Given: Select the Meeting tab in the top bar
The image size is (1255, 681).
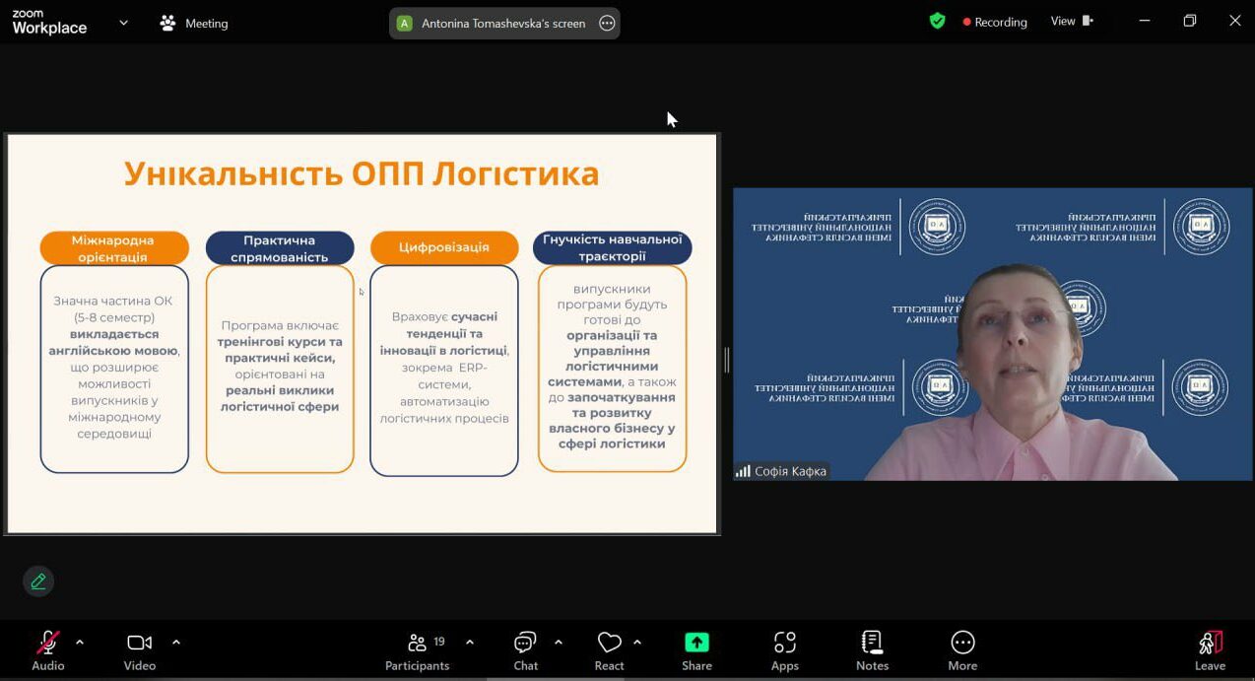Looking at the screenshot, I should pos(194,23).
